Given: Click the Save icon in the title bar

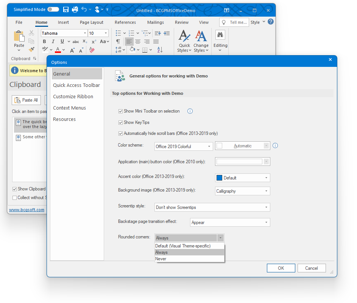Looking at the screenshot, I should coord(65,9).
